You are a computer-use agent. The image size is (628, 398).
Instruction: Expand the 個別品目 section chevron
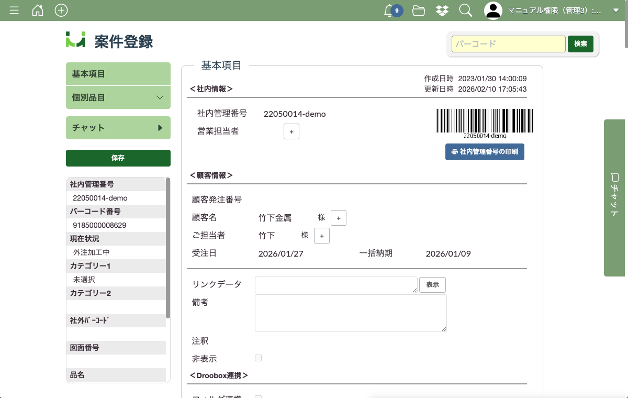tap(160, 97)
